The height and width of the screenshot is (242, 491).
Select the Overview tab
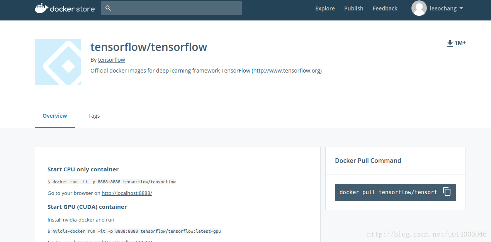[55, 116]
